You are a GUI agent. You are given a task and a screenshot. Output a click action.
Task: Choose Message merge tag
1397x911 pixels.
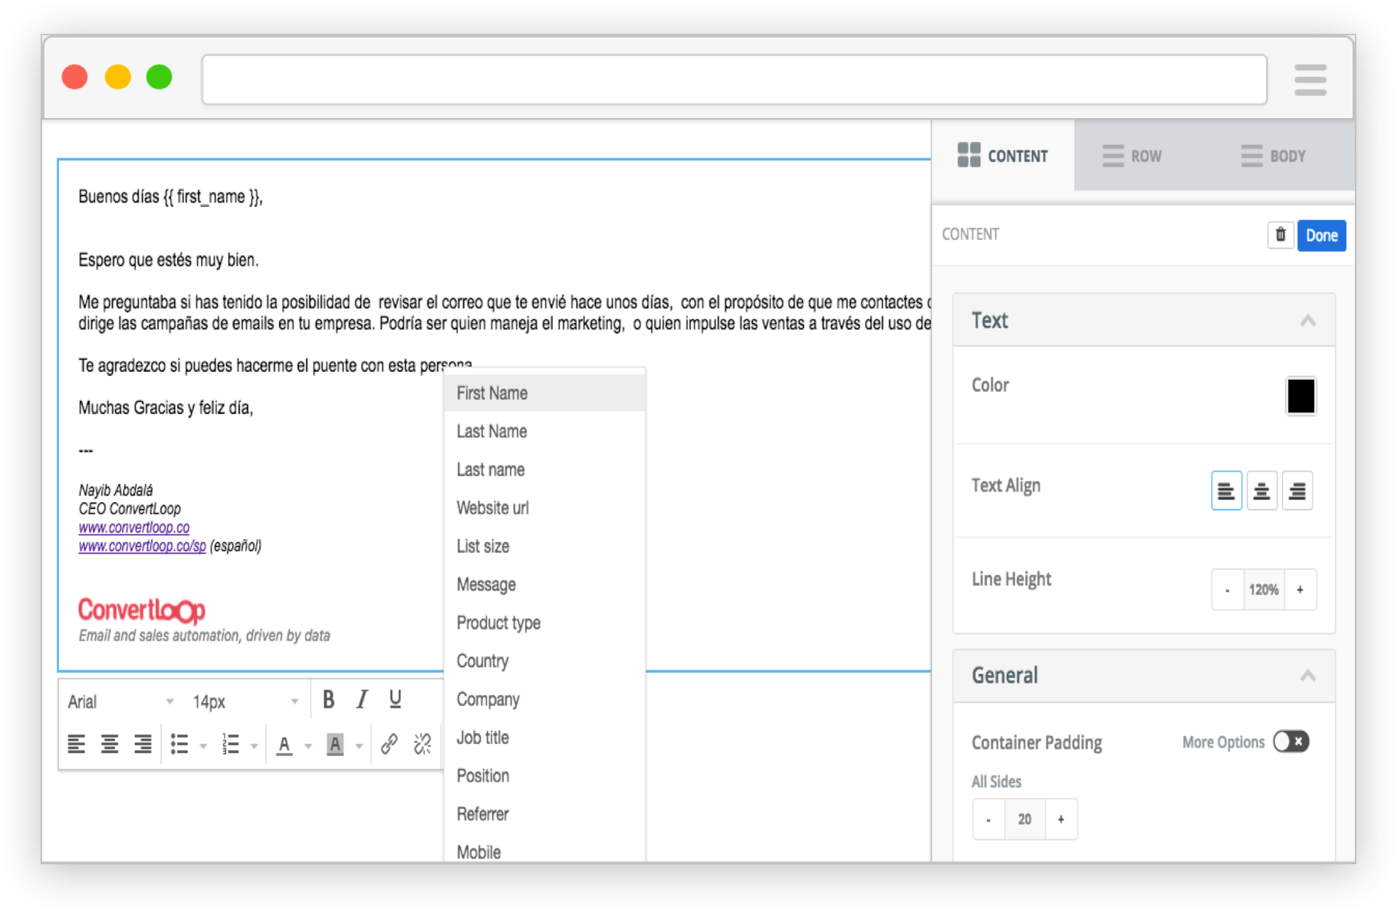pyautogui.click(x=544, y=585)
